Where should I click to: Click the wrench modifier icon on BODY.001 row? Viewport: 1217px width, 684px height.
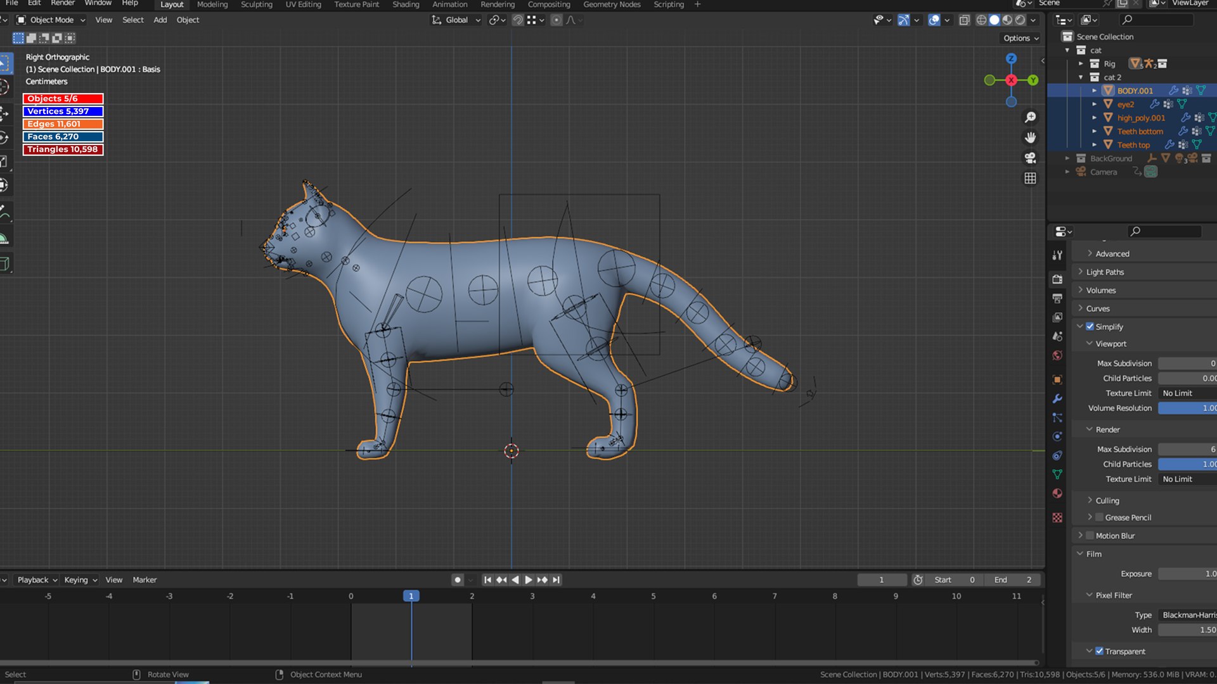point(1173,91)
